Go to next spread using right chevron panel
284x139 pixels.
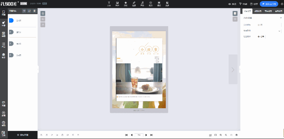point(233,69)
